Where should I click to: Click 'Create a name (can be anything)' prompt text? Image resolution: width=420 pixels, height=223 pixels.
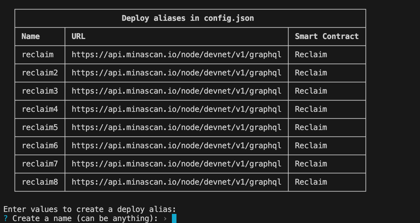click(85, 218)
